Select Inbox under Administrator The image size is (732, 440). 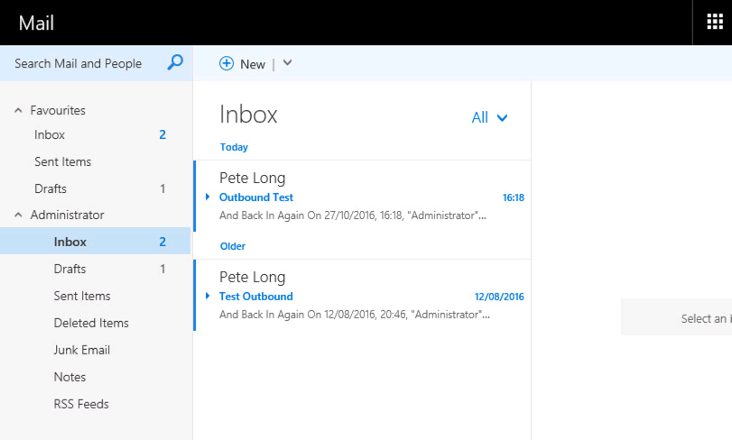96,242
